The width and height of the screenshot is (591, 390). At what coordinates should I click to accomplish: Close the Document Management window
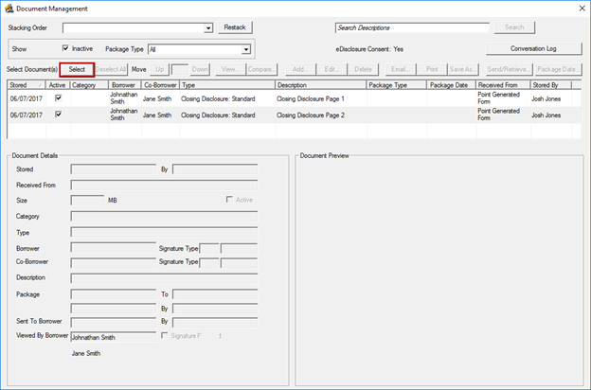point(582,9)
